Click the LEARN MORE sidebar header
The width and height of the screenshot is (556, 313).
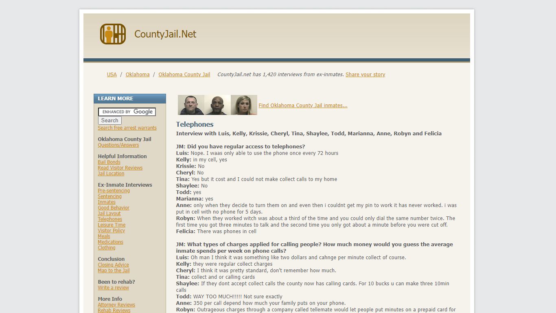[x=130, y=99]
